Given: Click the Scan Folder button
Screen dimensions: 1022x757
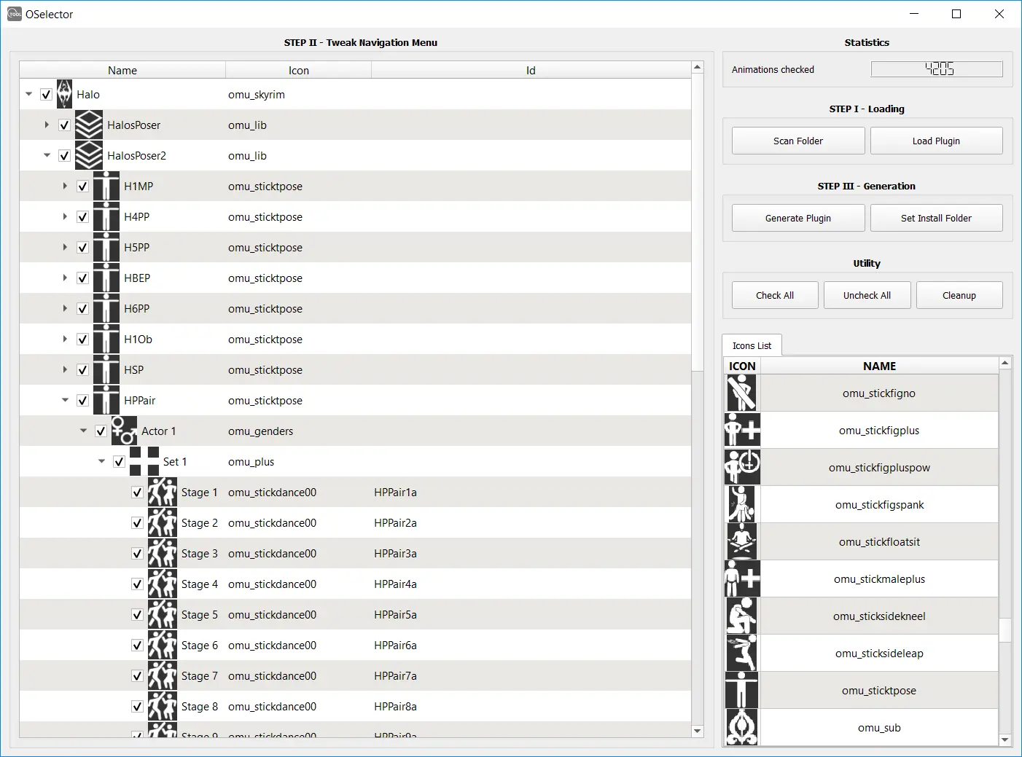Looking at the screenshot, I should [x=798, y=141].
